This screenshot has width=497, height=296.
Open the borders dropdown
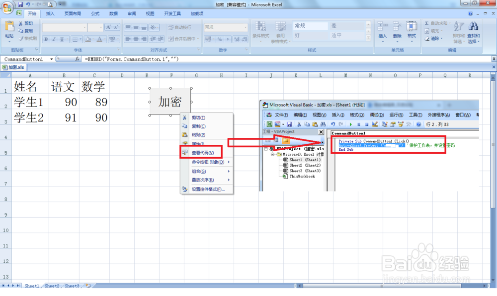(x=80, y=39)
